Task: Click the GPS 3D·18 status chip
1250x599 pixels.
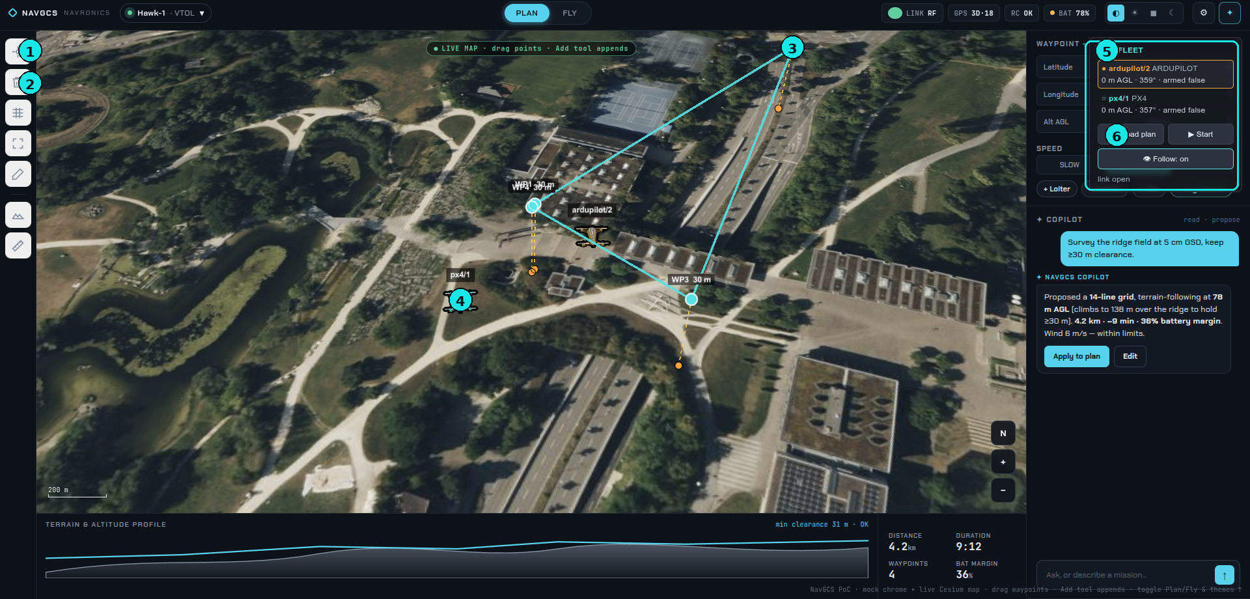Action: tap(973, 13)
